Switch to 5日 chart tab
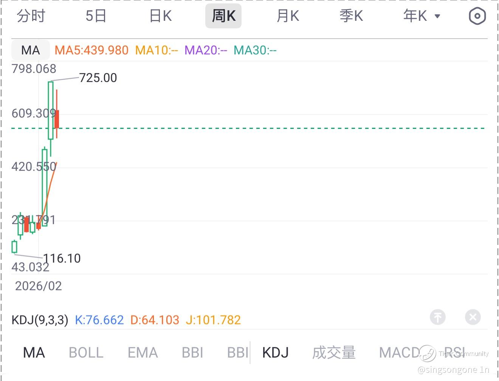The width and height of the screenshot is (499, 381). point(96,16)
